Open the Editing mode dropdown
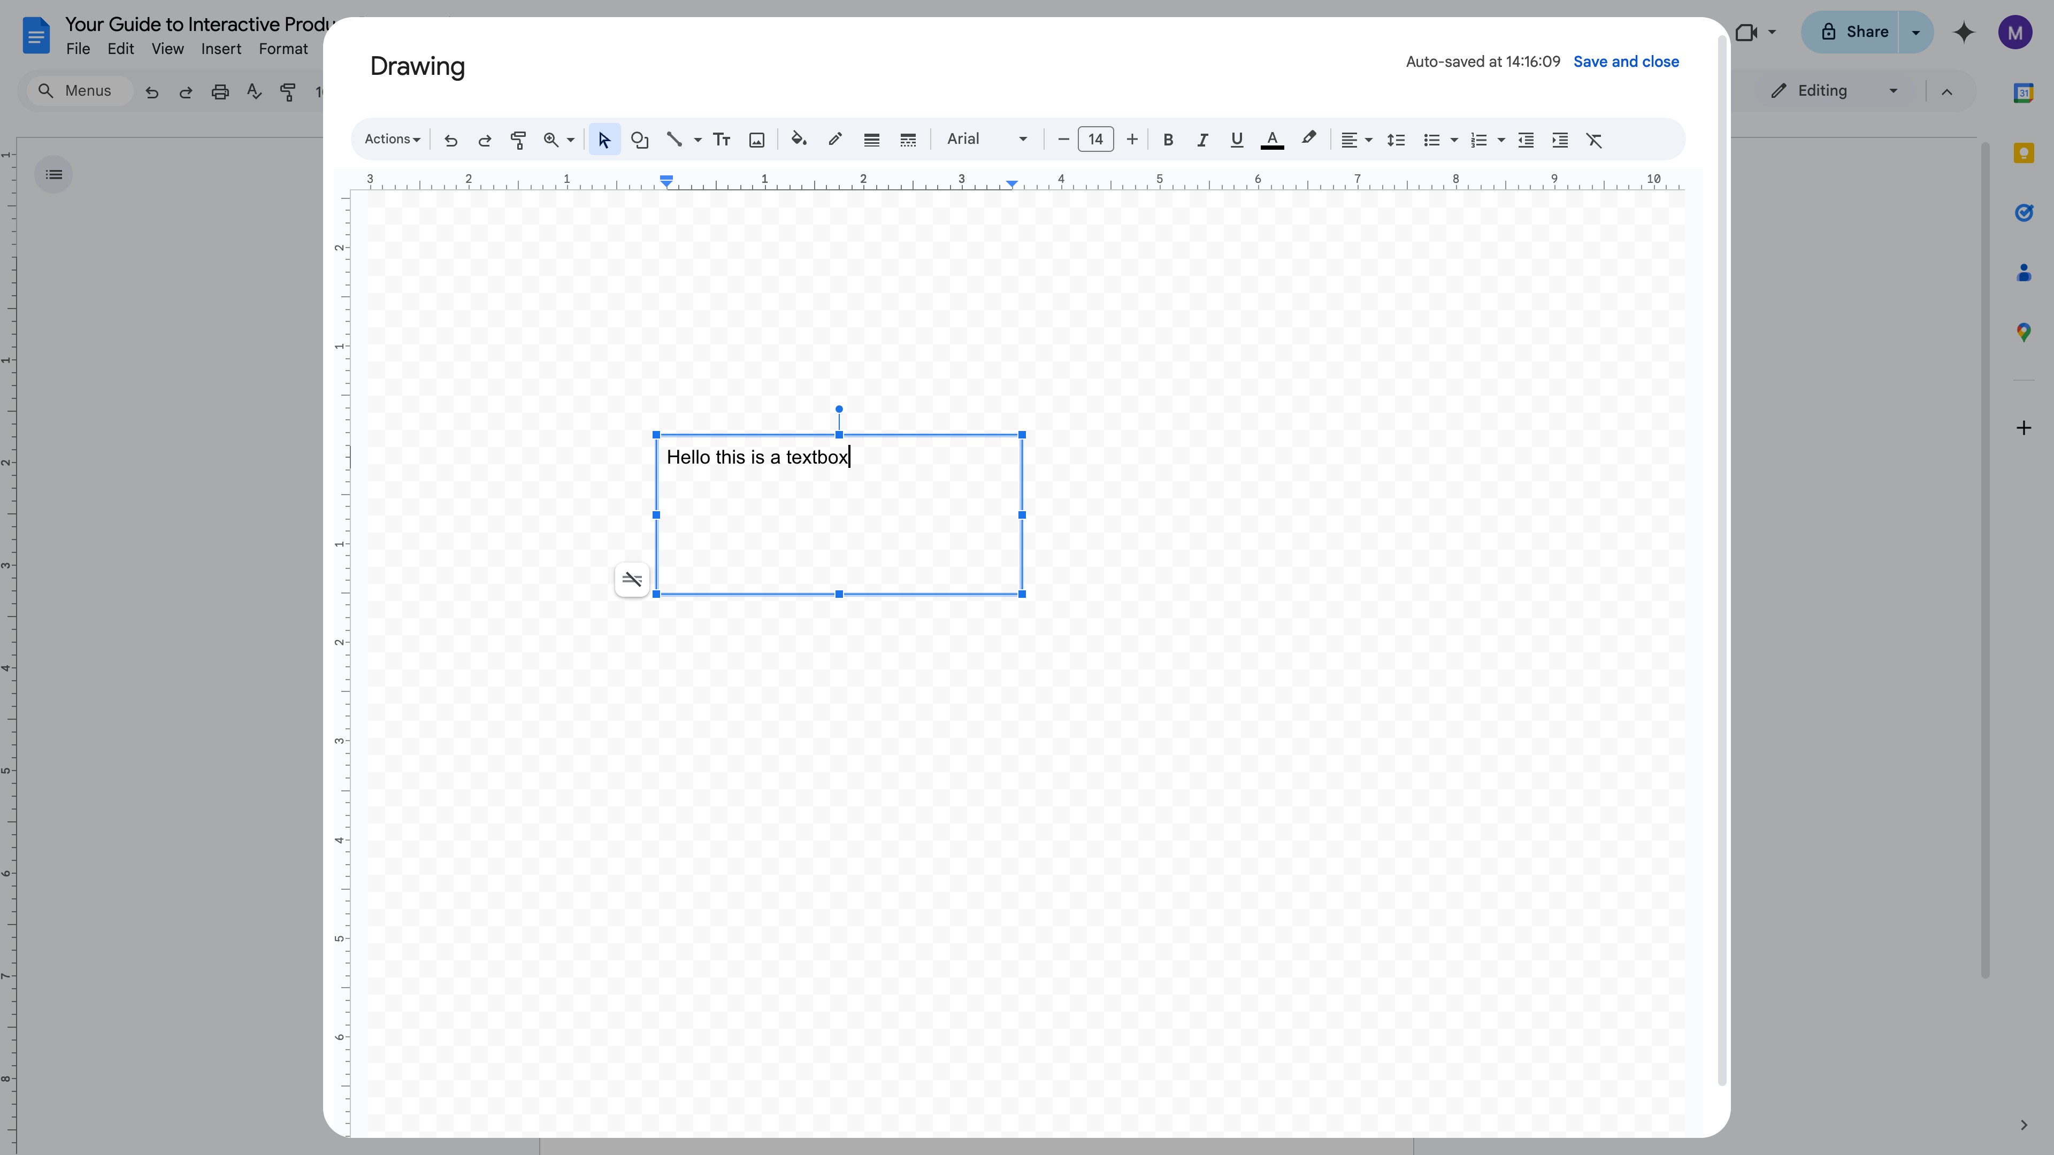Screen dimensions: 2054x1155 [x=1834, y=91]
